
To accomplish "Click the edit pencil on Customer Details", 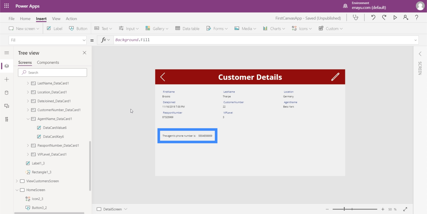I will (x=335, y=77).
